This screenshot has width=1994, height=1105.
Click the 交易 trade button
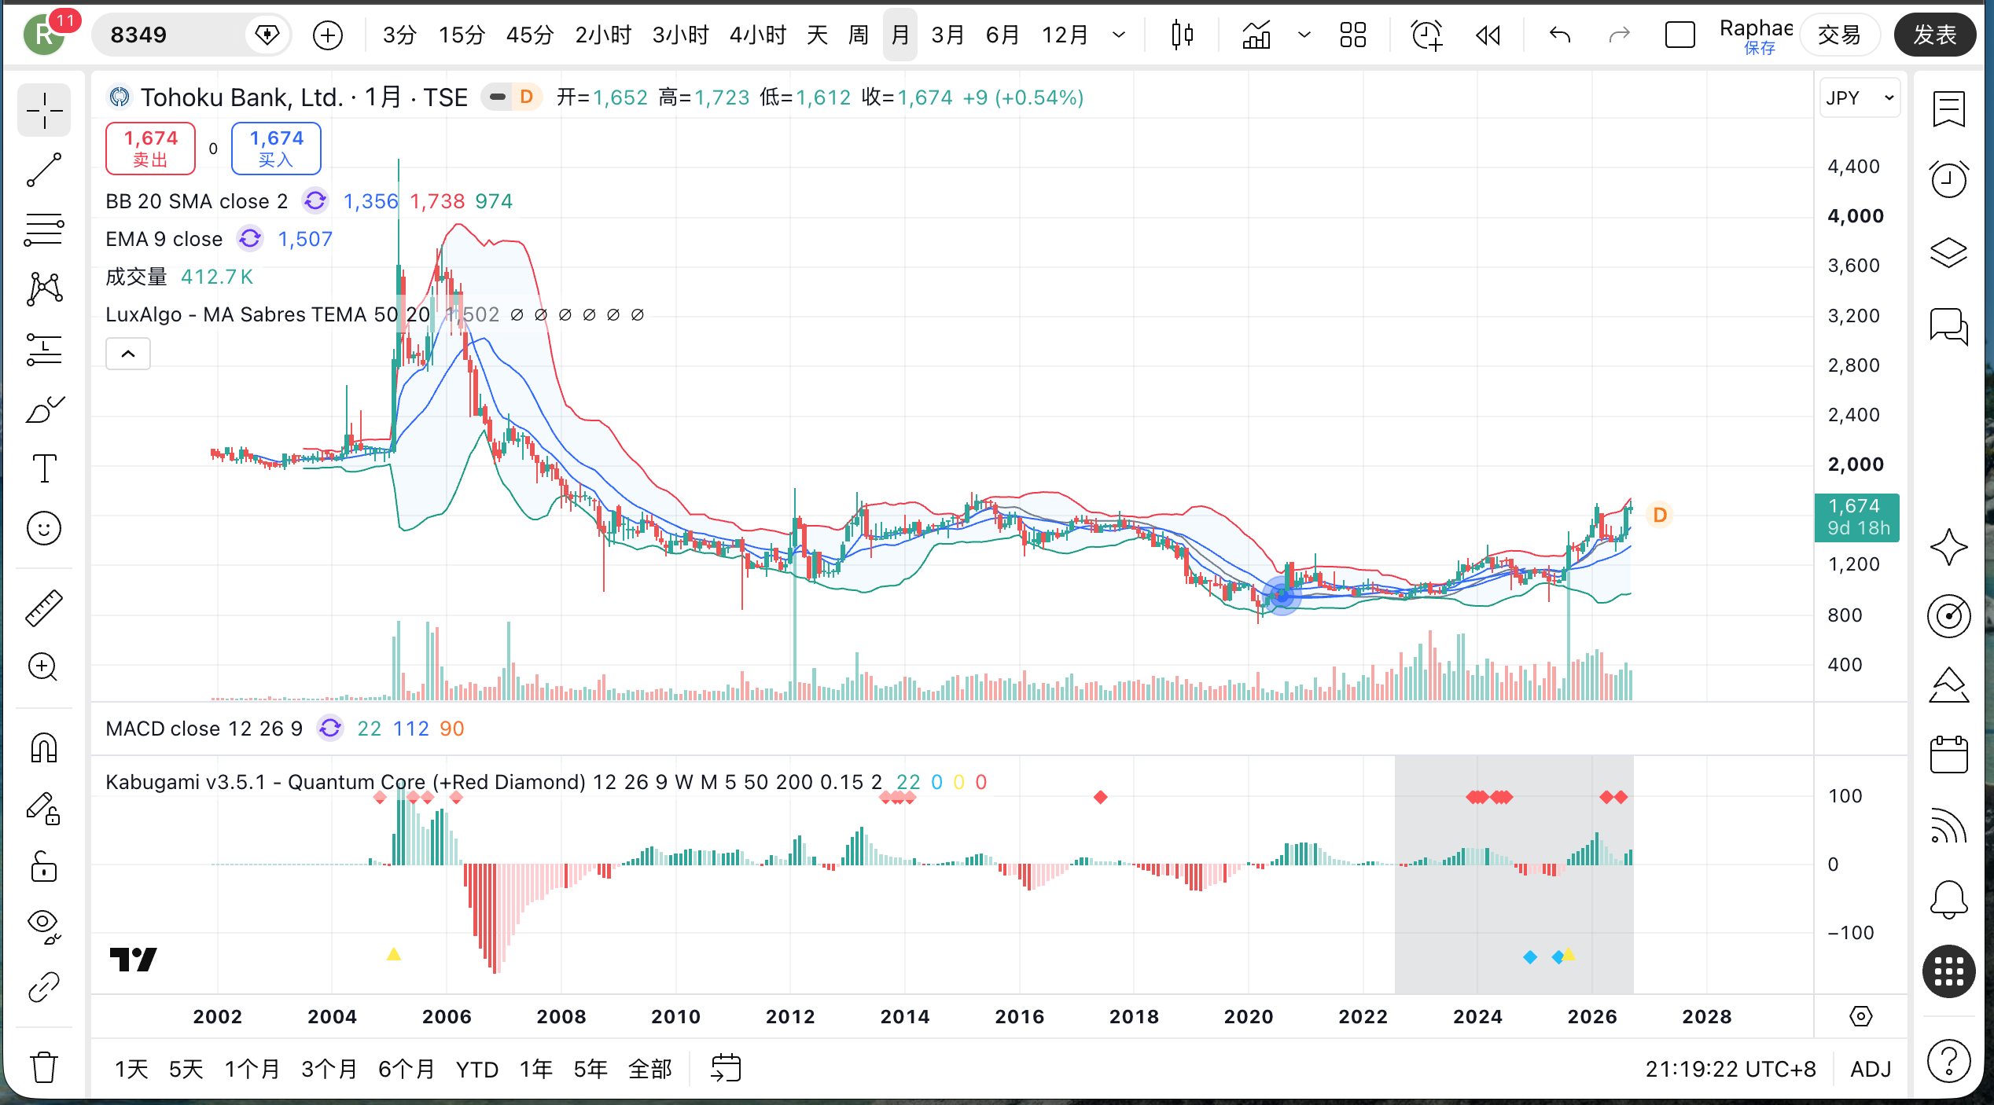click(x=1839, y=35)
